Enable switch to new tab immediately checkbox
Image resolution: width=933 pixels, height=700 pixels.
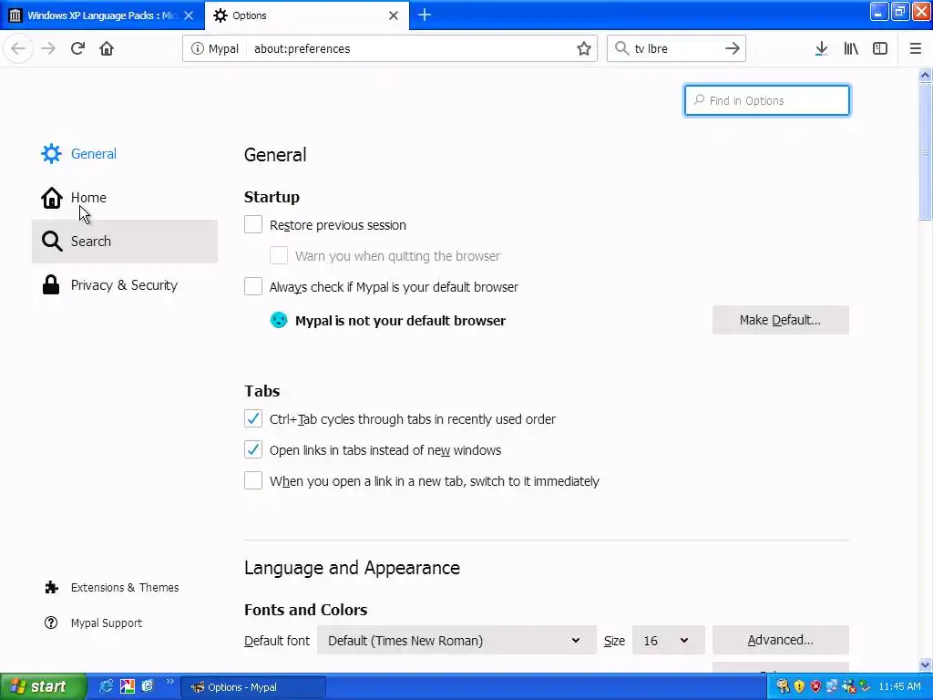click(x=253, y=480)
